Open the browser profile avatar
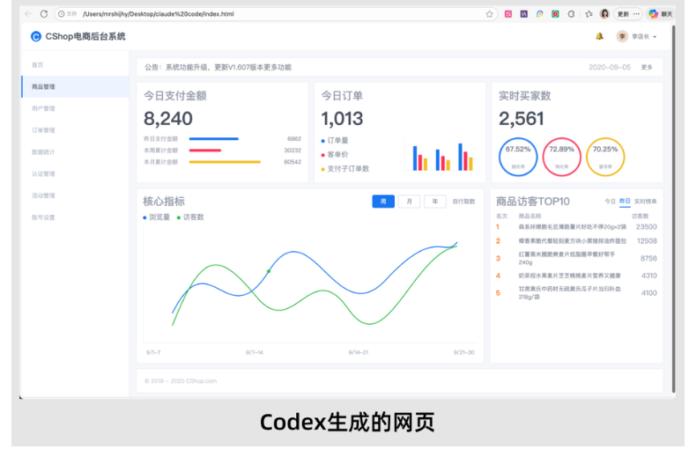The image size is (689, 449). pos(604,14)
